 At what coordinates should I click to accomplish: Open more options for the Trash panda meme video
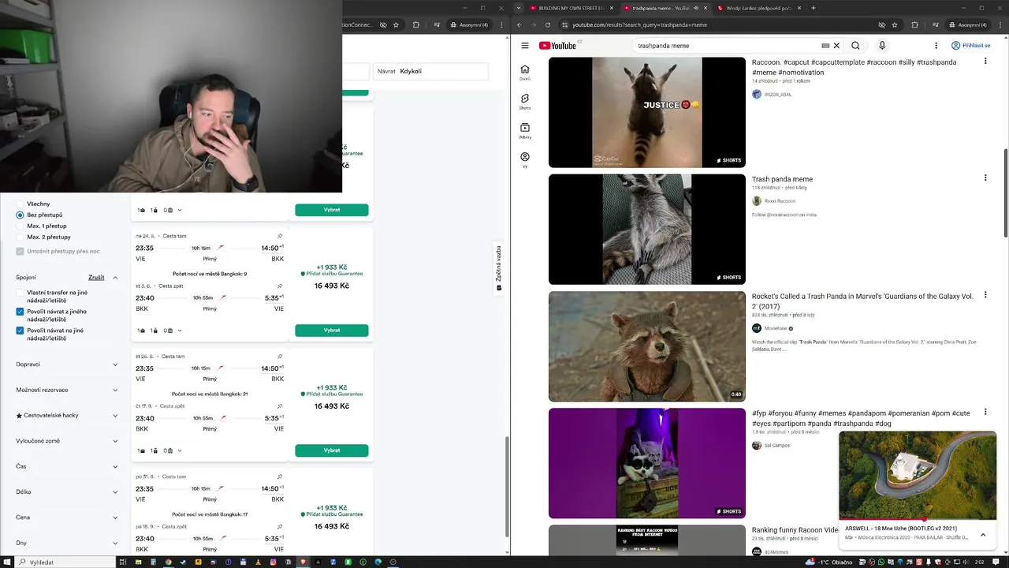[985, 177]
